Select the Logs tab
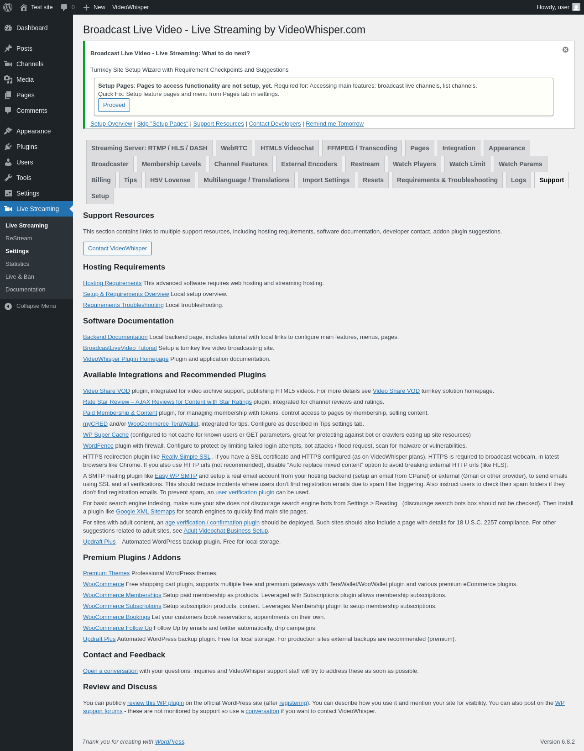The image size is (584, 751). (518, 180)
